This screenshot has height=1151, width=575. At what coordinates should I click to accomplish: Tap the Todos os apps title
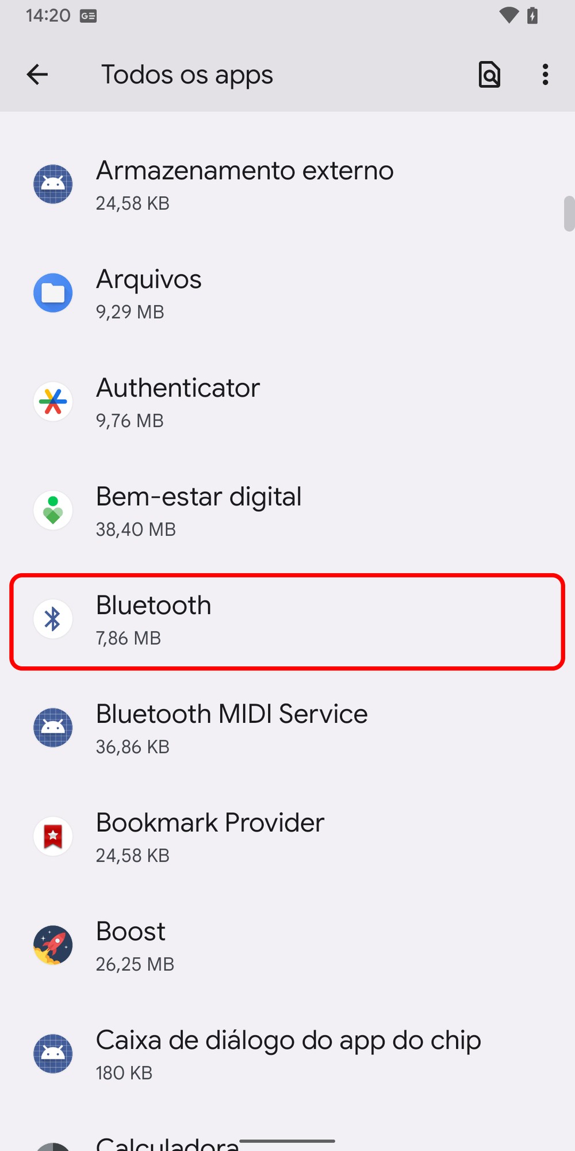(187, 75)
